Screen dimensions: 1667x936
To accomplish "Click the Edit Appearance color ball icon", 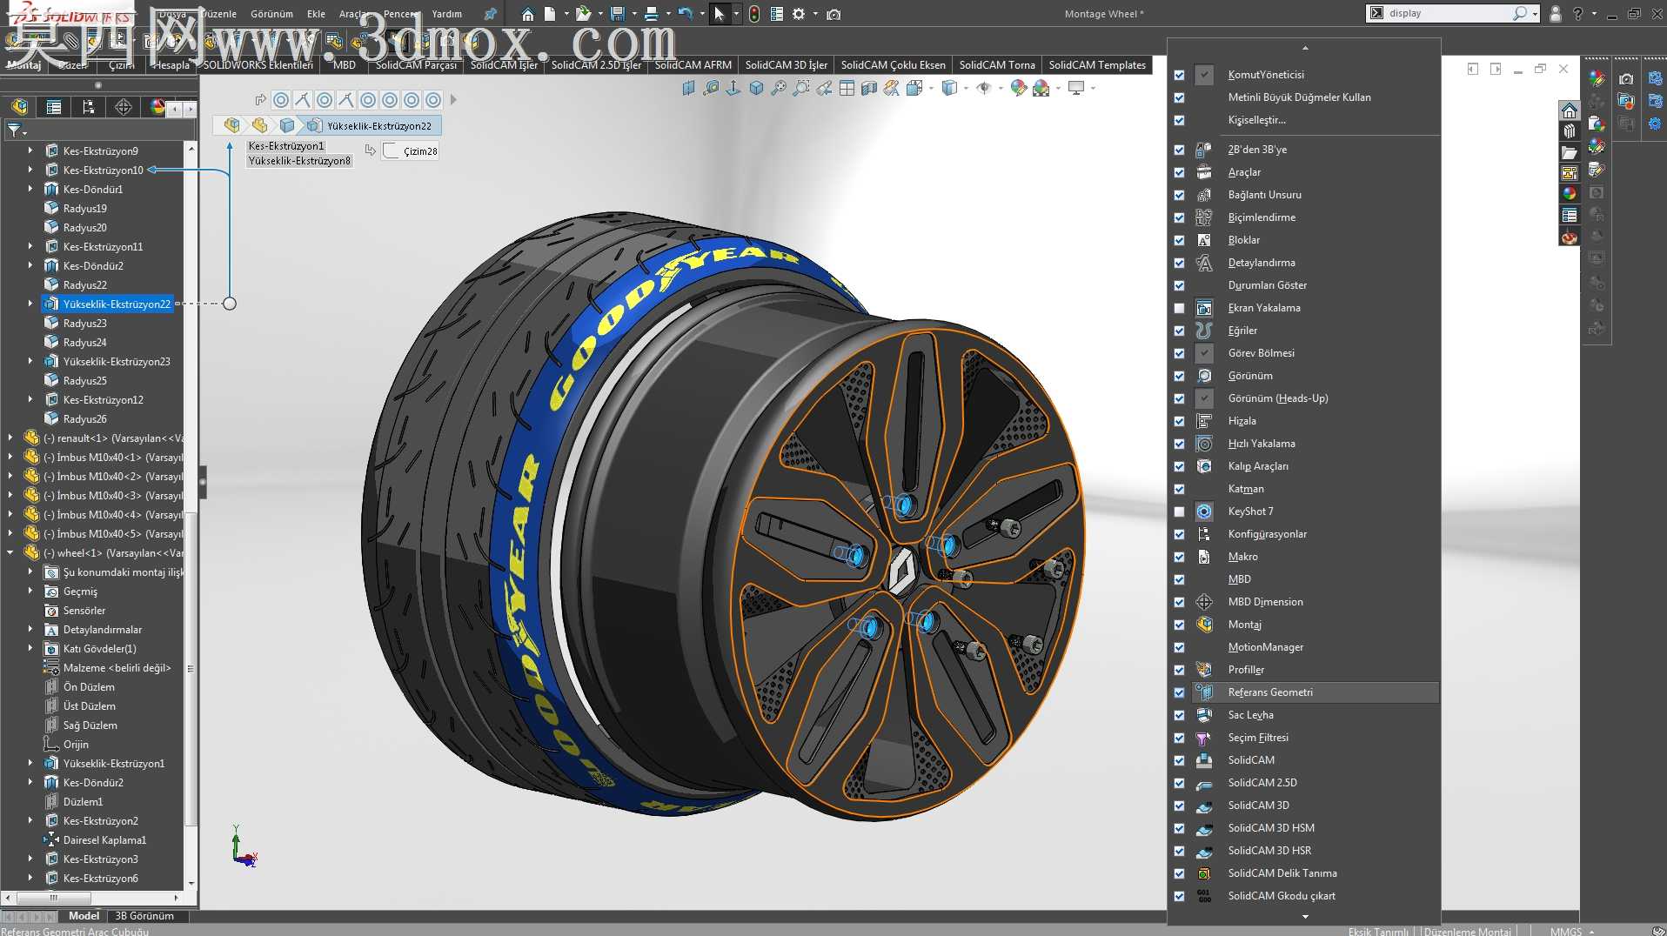I will (1019, 89).
